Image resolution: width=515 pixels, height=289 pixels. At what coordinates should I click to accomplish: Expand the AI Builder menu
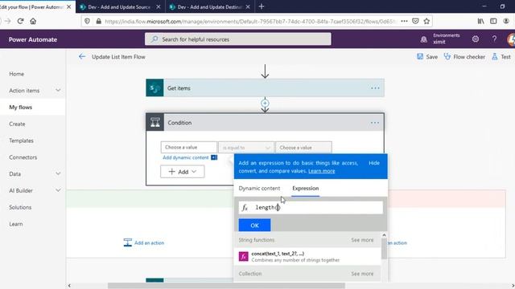(58, 190)
